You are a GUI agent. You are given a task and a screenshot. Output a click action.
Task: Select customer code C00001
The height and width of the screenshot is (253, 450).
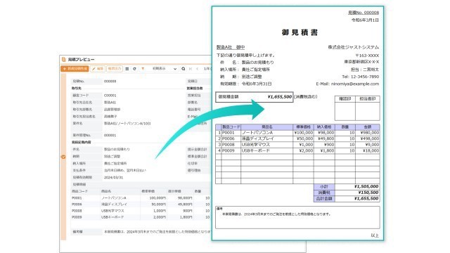point(110,96)
